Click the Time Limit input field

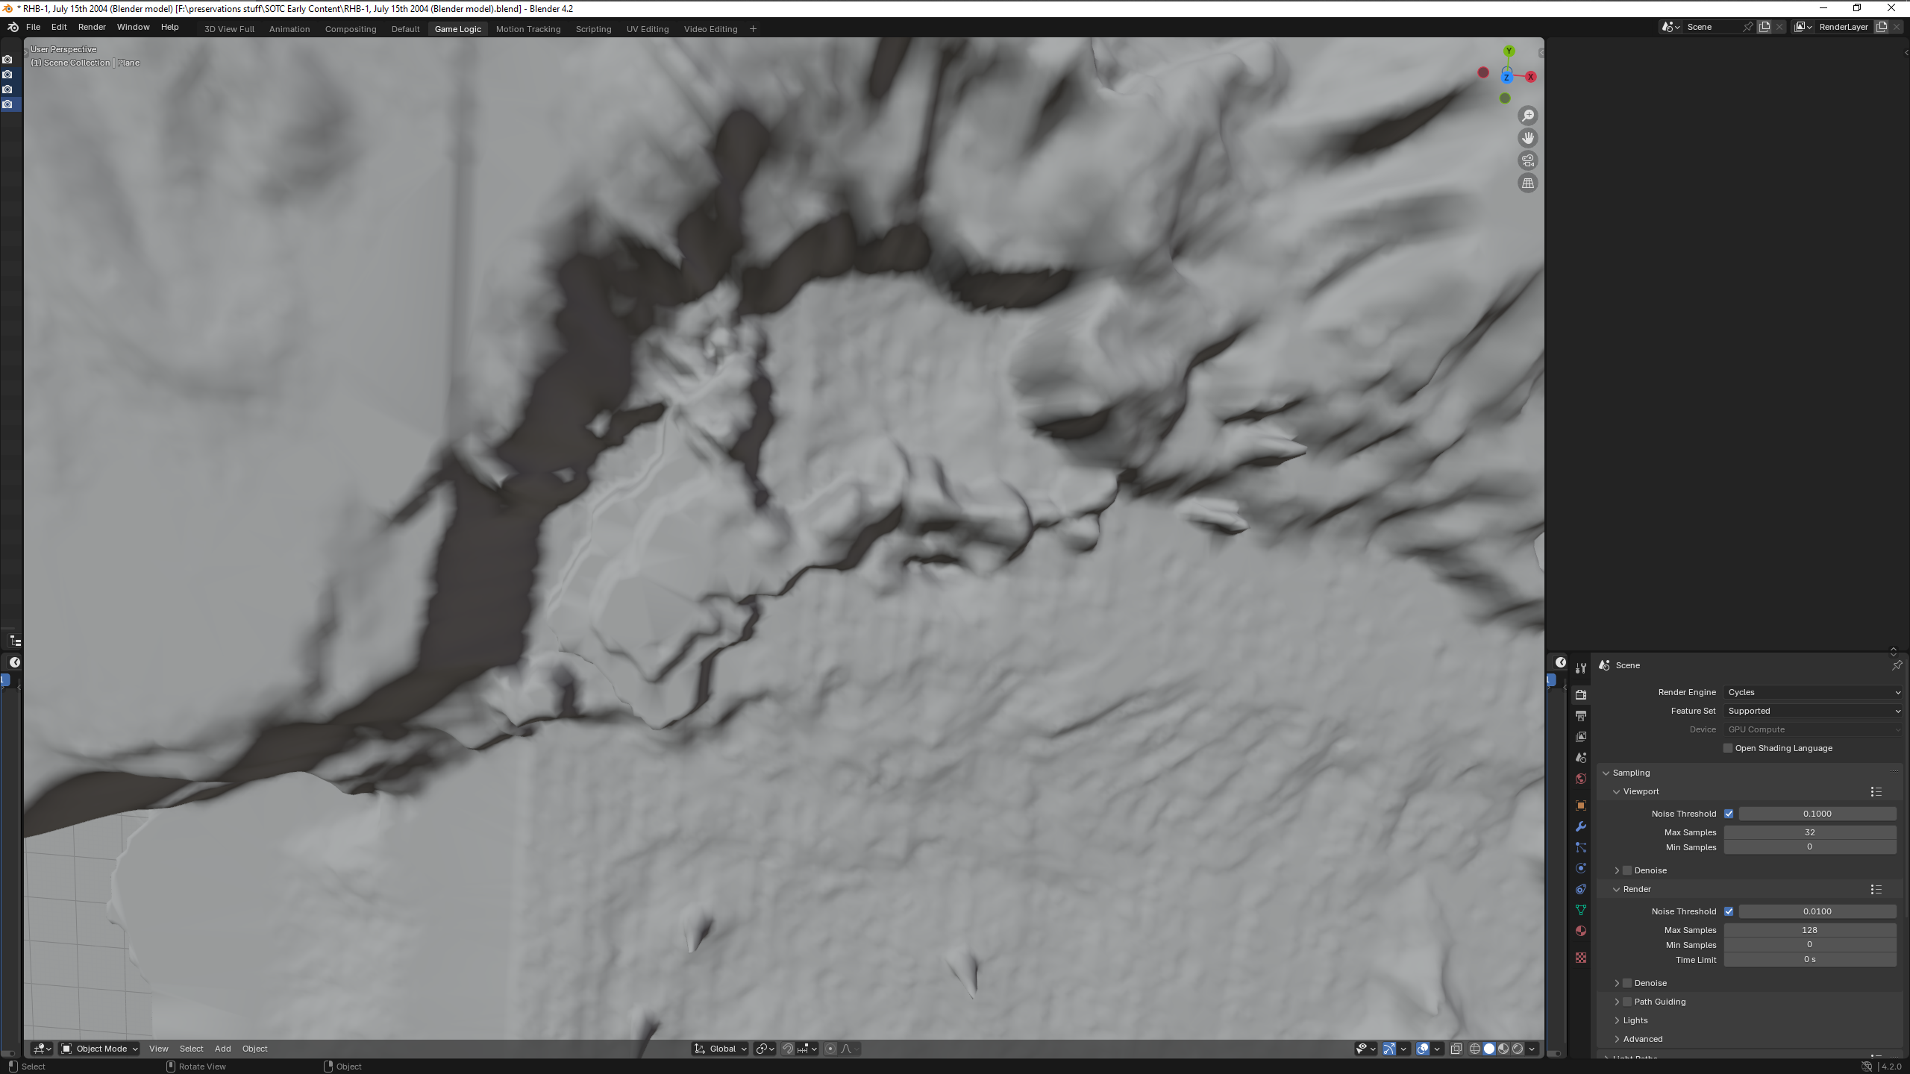click(1809, 960)
